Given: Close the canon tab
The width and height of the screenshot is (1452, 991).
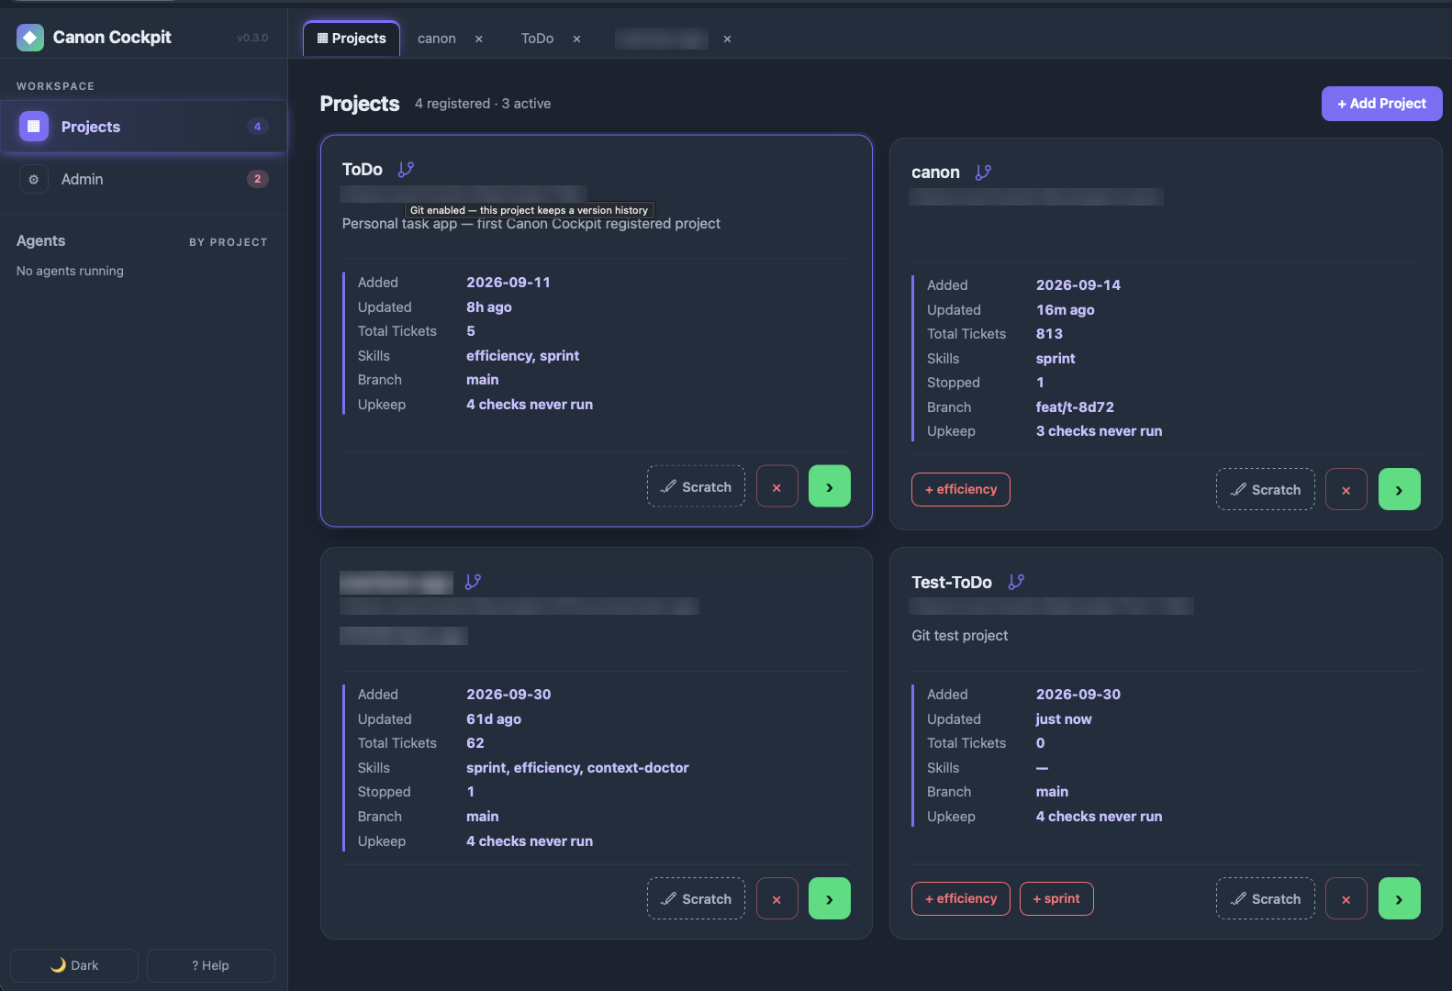Looking at the screenshot, I should coord(479,39).
